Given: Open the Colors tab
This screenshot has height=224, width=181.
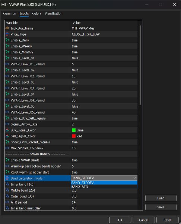Looking at the screenshot, I should click(36, 13).
